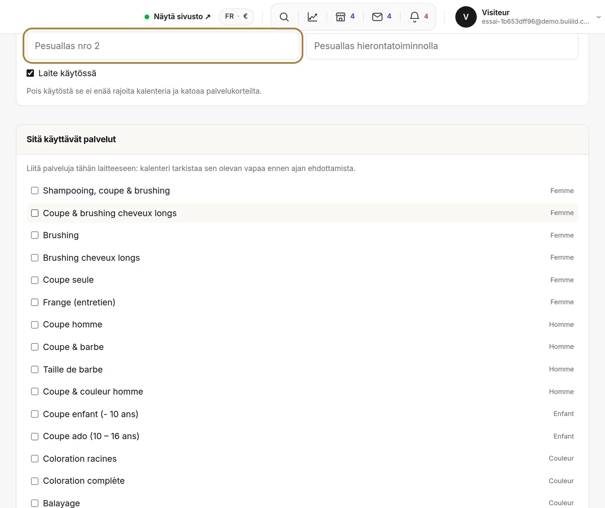This screenshot has height=508, width=605.
Task: Click the Enfant label beside Coupe ado
Action: (564, 437)
